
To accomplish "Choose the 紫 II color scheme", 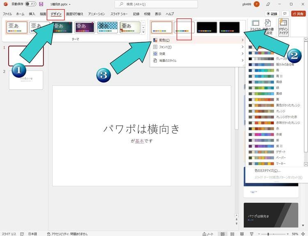I will [275, 146].
